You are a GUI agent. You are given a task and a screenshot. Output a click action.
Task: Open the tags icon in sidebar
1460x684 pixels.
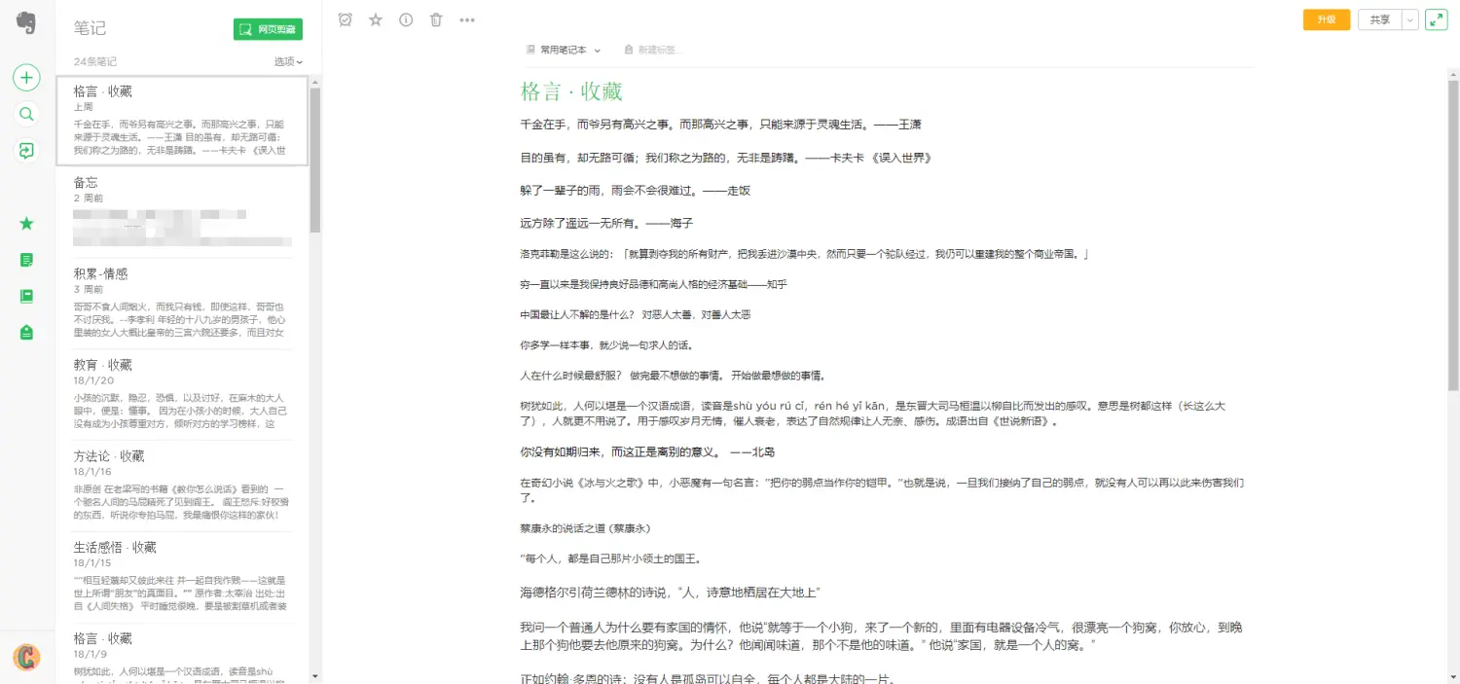tap(27, 333)
